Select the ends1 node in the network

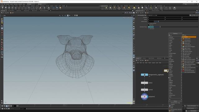(144, 83)
